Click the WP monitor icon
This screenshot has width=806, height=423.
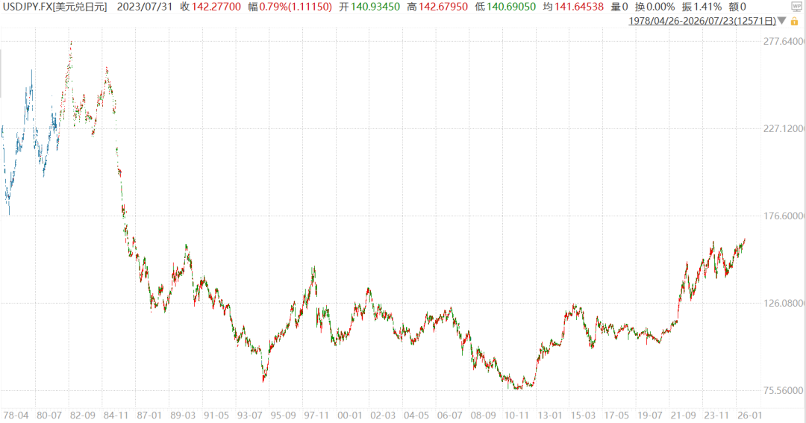796,7
